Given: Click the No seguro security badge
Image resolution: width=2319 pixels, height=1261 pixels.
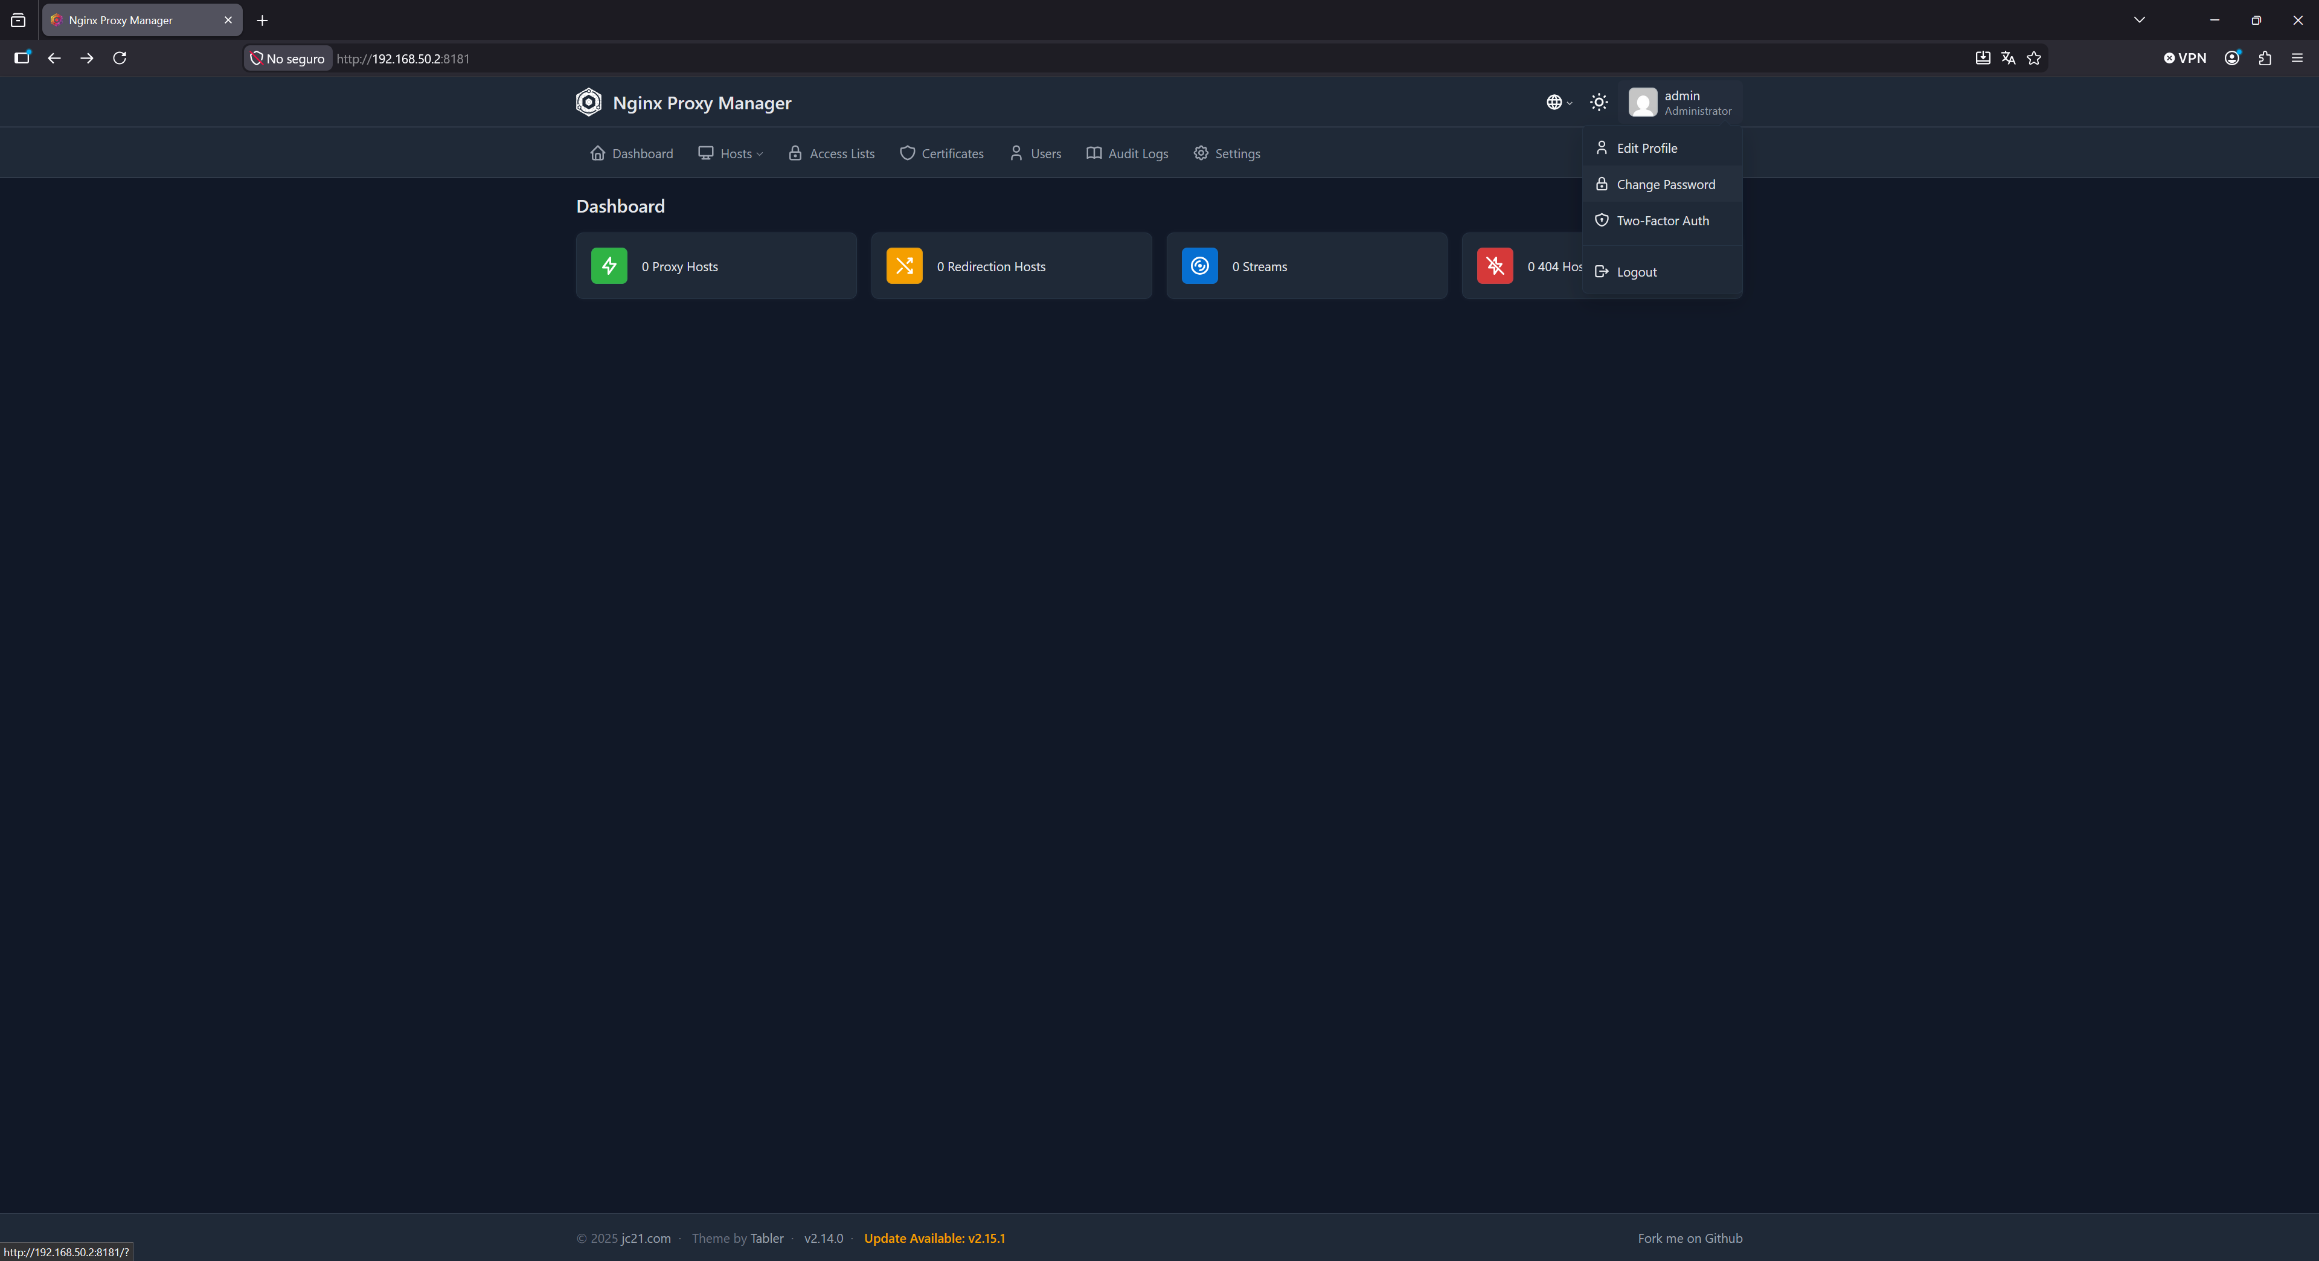Looking at the screenshot, I should point(287,59).
